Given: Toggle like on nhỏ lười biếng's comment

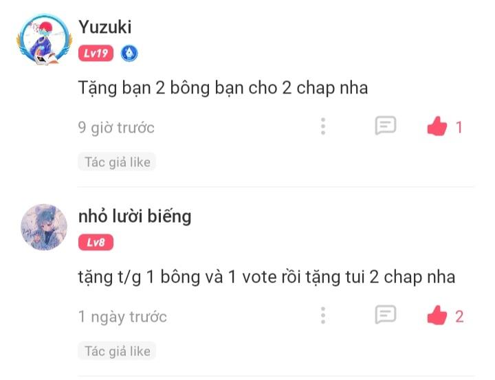Looking at the screenshot, I should (x=437, y=315).
